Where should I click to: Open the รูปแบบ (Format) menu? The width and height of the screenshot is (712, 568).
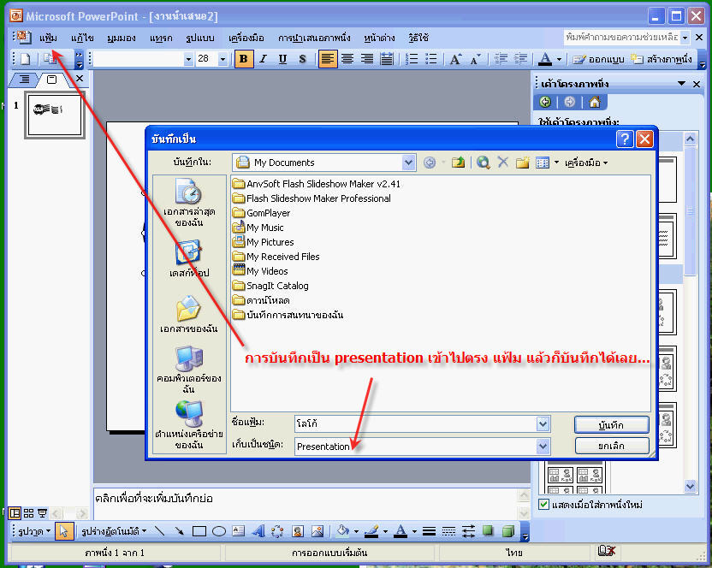[200, 38]
